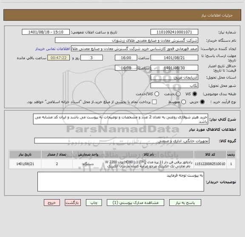Click the product name cell HD901-11TFQ radiator

[149, 164]
